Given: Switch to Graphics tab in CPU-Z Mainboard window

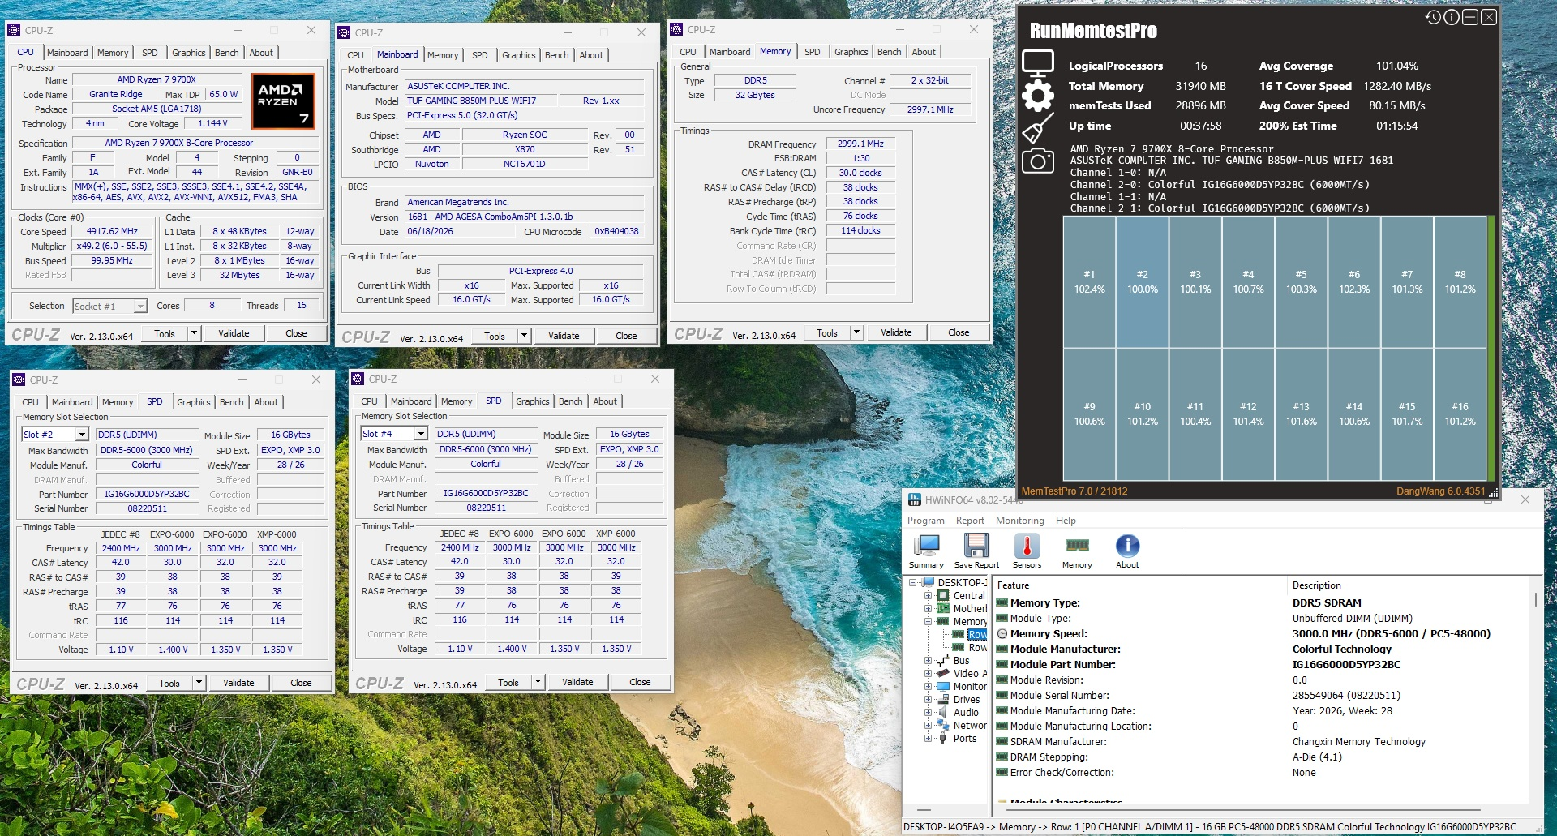Looking at the screenshot, I should tap(518, 55).
